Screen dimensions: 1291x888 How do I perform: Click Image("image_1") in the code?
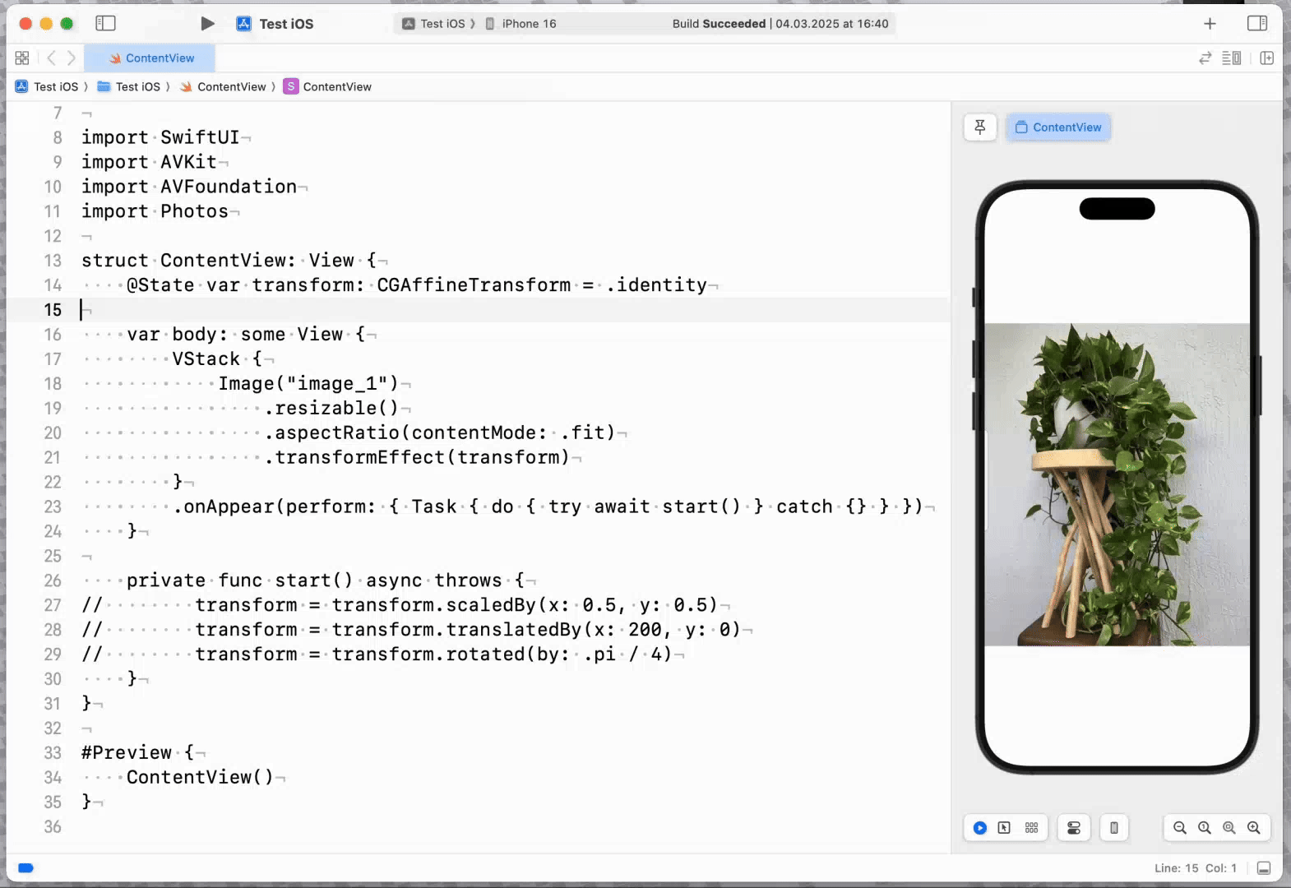(308, 384)
